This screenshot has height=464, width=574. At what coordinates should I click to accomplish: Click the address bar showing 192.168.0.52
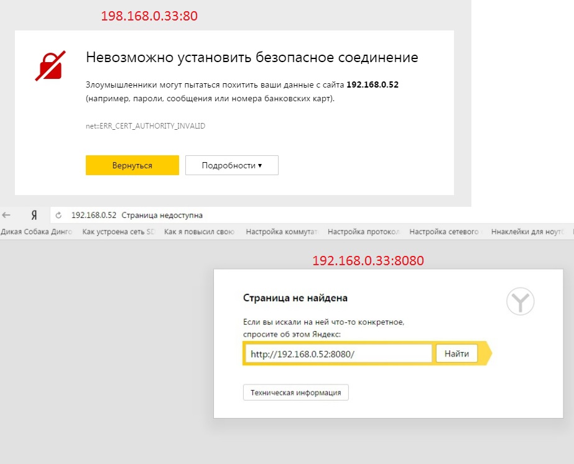point(311,216)
